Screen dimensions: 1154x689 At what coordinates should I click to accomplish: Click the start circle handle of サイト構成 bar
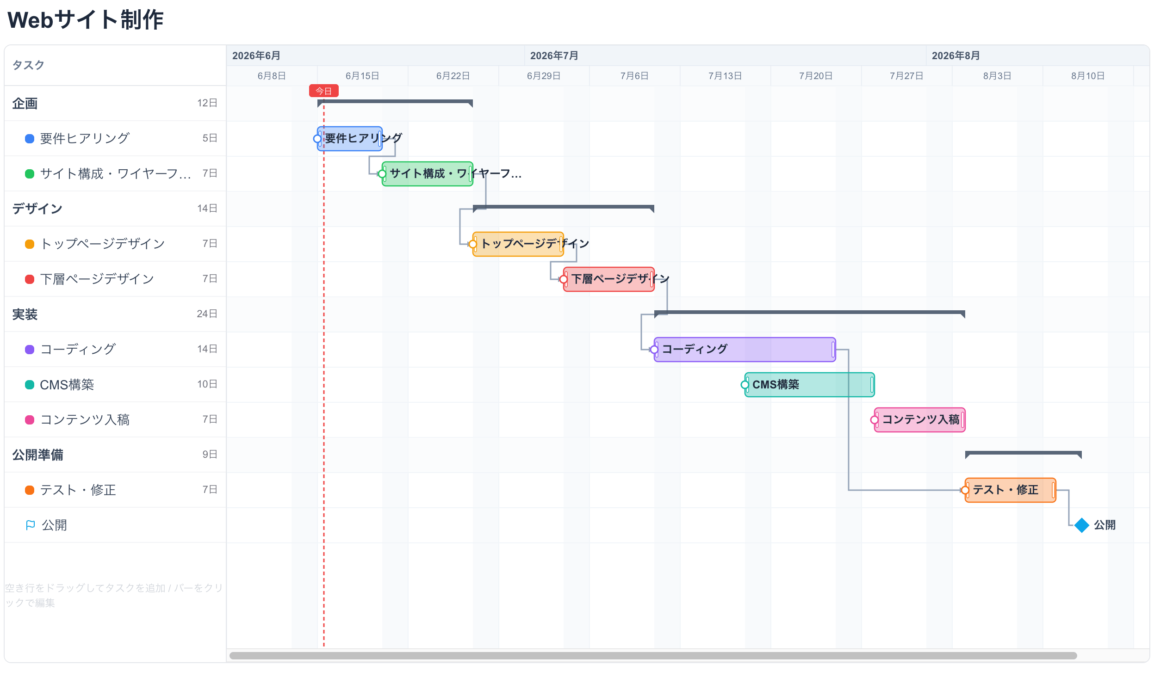click(x=382, y=174)
